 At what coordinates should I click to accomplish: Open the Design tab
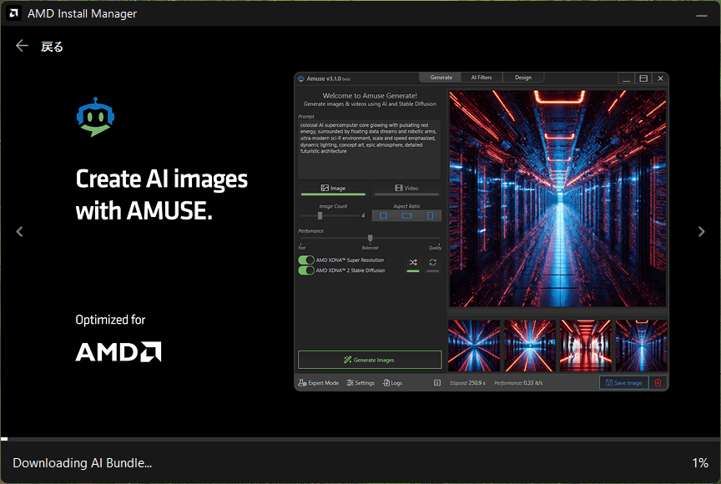click(x=522, y=78)
